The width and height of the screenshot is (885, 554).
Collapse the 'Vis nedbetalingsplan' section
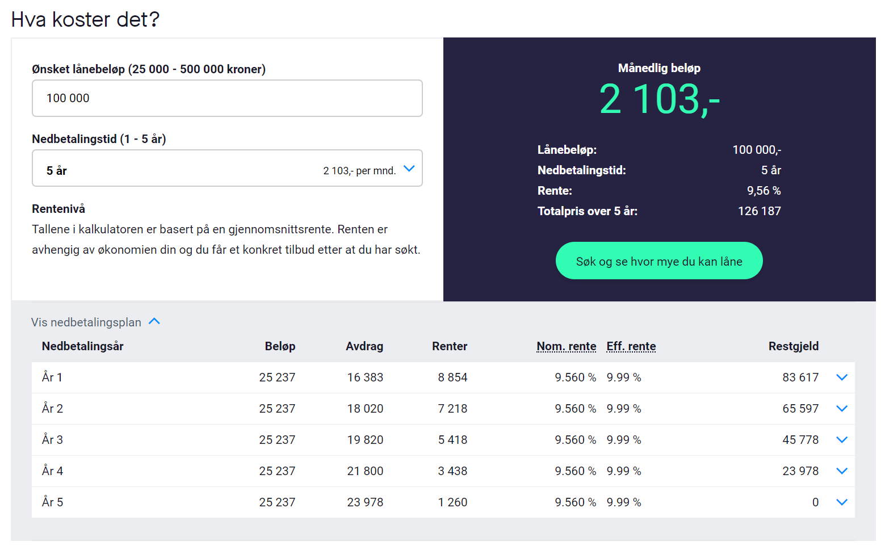(x=86, y=322)
